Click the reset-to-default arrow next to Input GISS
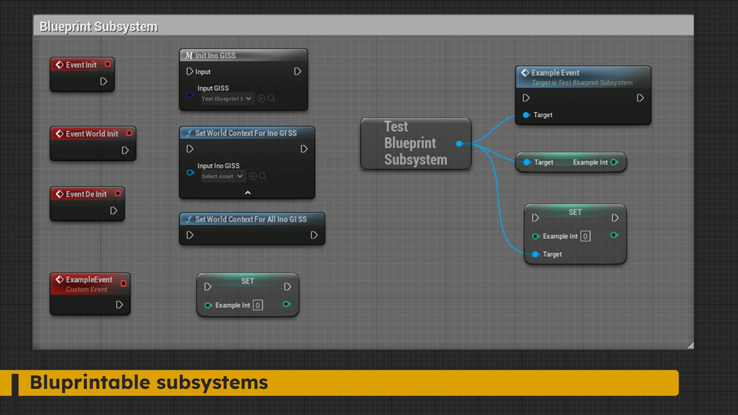This screenshot has width=738, height=415. 261,99
